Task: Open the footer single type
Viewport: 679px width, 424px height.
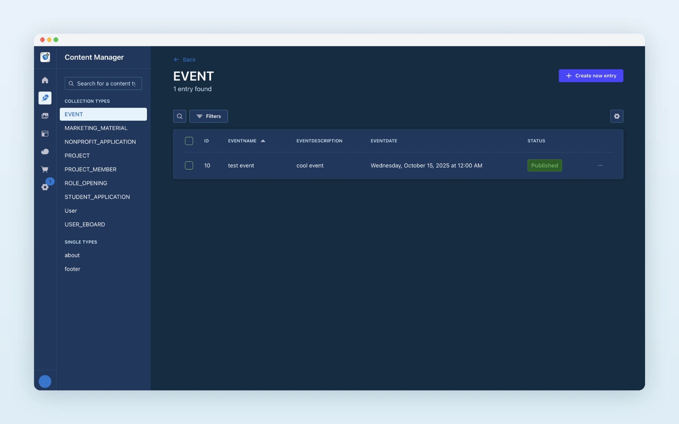Action: coord(72,269)
